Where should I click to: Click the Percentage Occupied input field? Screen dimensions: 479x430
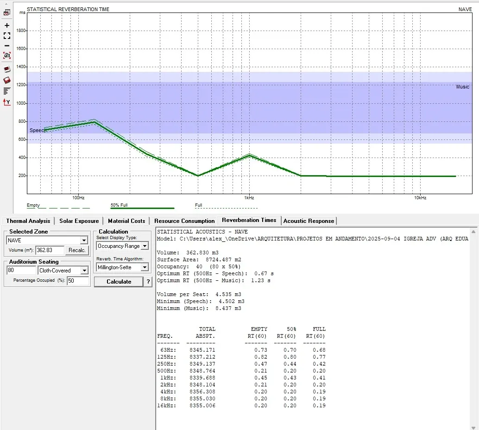click(78, 280)
